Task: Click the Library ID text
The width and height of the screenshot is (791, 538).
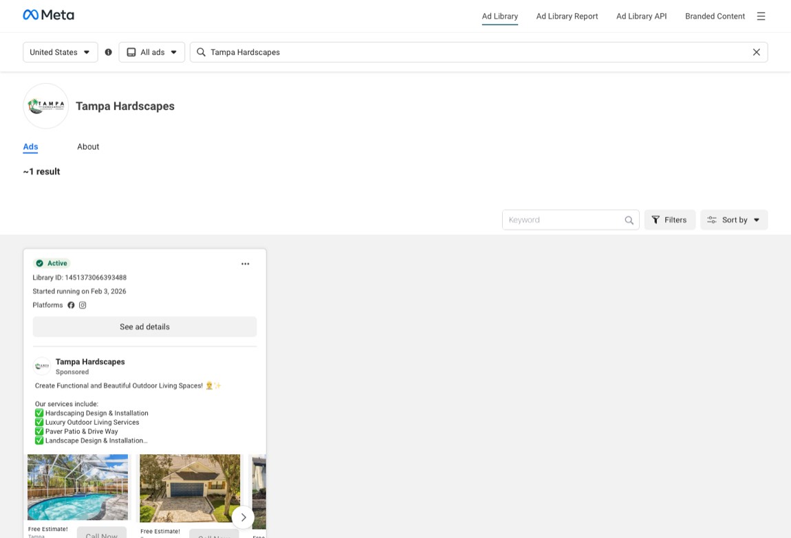Action: coord(80,278)
